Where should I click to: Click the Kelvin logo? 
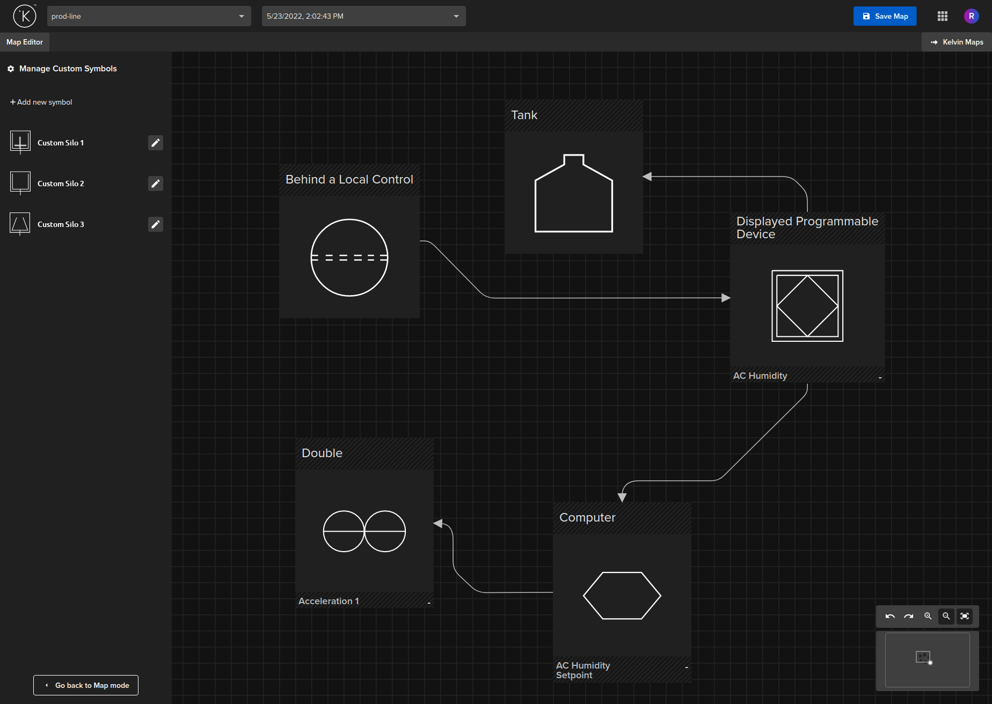25,16
